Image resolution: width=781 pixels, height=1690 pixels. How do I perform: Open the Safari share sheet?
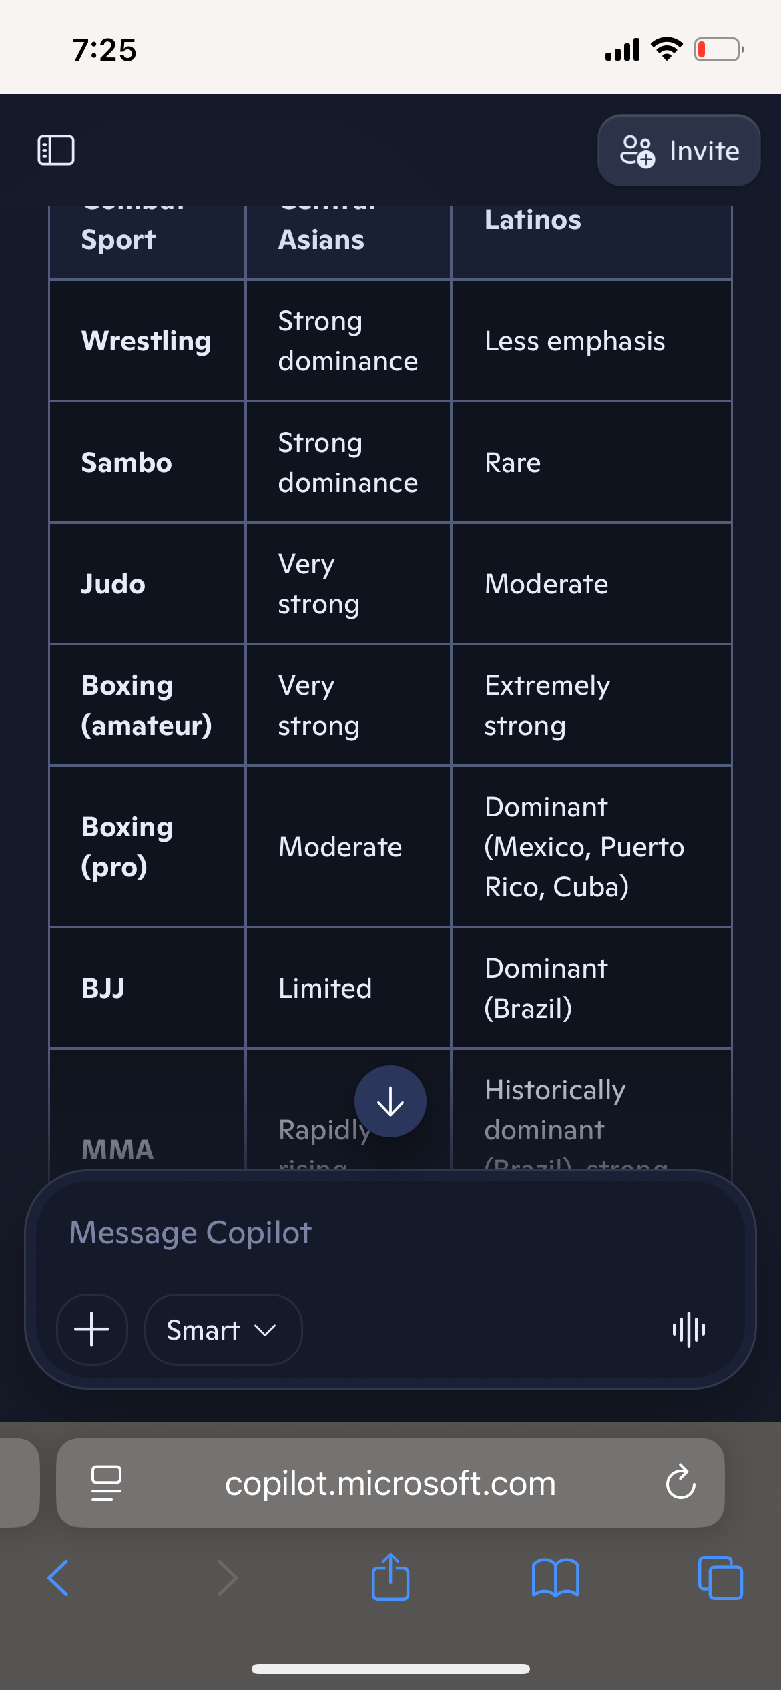pyautogui.click(x=390, y=1577)
